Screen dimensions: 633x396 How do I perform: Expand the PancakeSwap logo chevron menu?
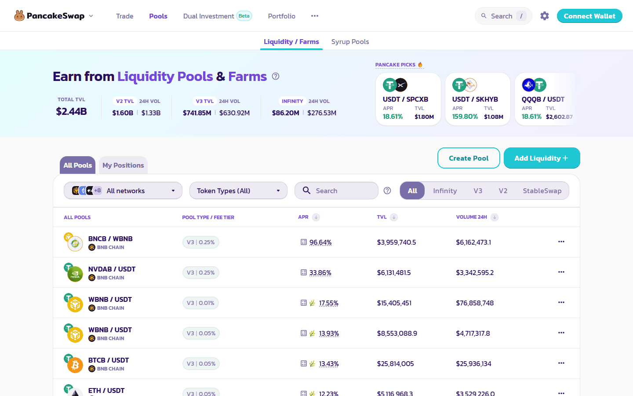(91, 16)
